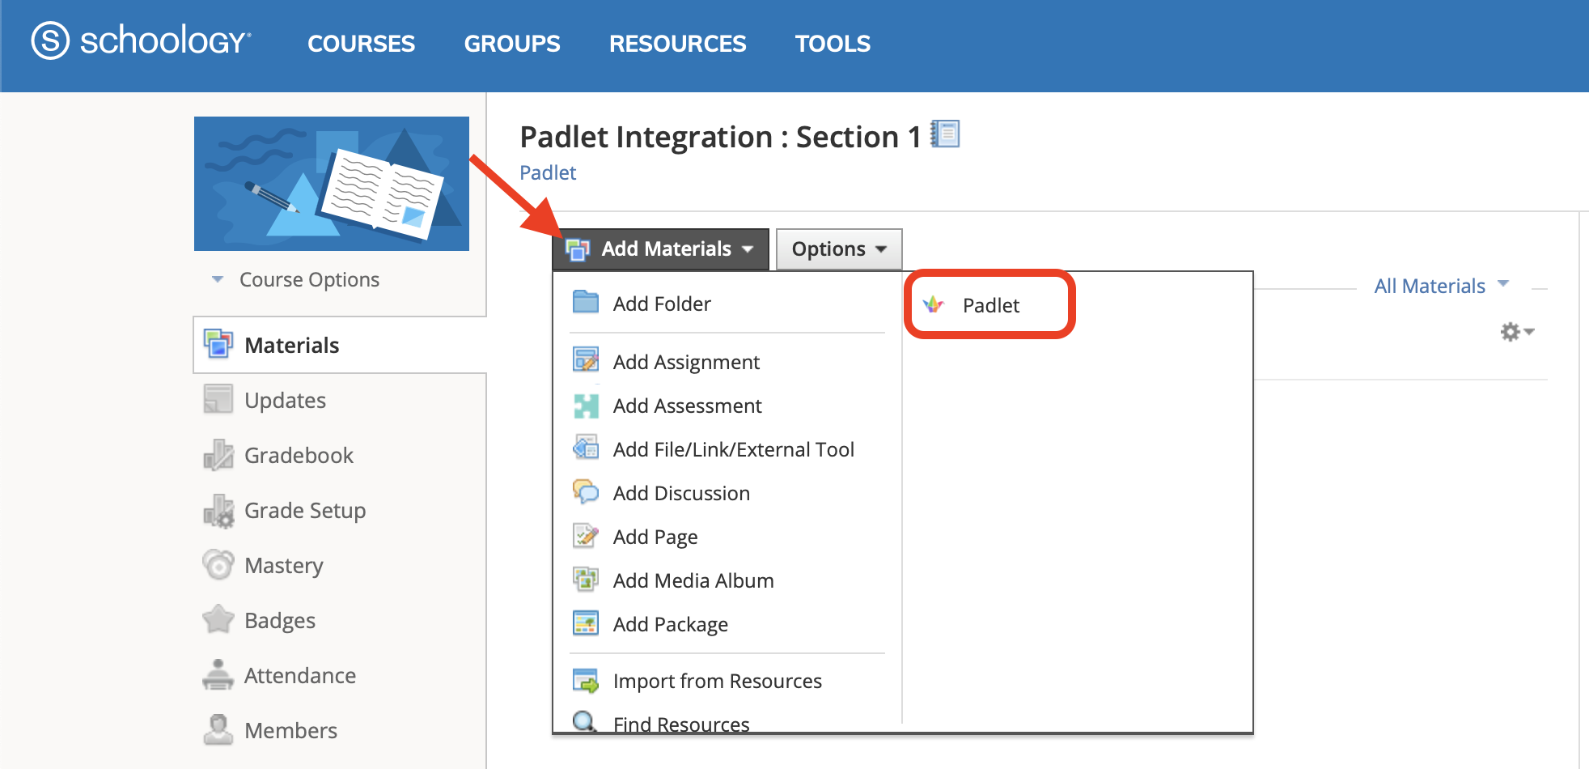Click the Find Resources magnifier icon

point(585,721)
